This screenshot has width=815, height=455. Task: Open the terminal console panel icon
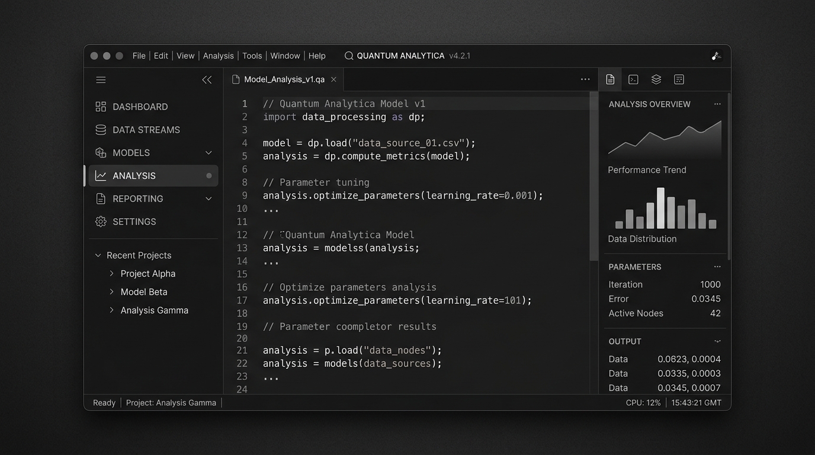[633, 79]
